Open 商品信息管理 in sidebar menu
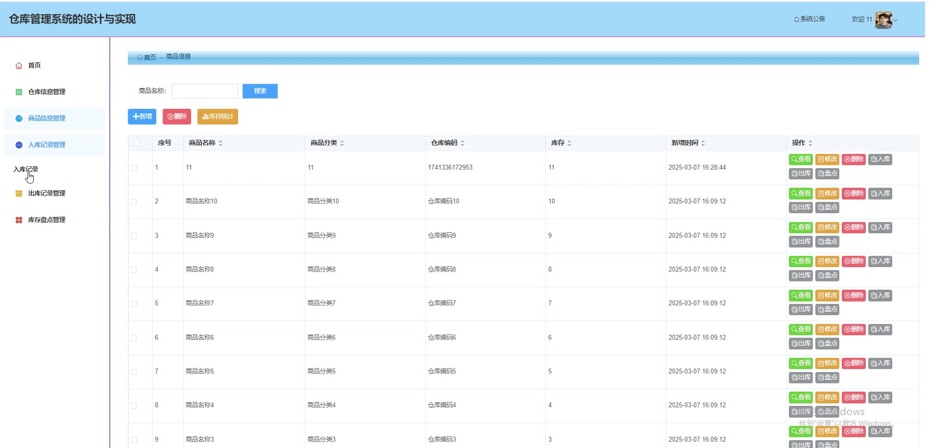 click(47, 119)
